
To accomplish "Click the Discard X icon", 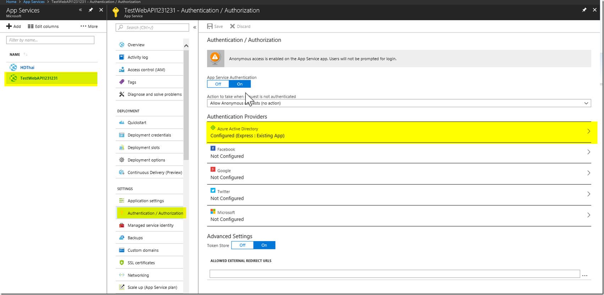I will tap(232, 26).
